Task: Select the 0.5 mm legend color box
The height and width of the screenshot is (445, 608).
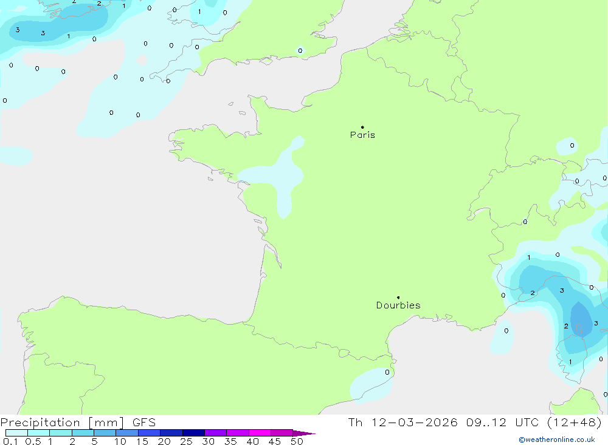Action: (x=39, y=433)
